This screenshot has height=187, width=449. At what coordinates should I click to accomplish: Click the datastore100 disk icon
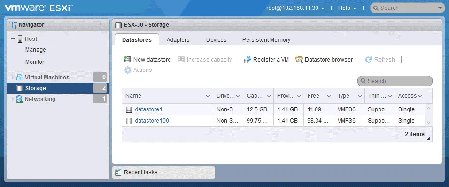(x=129, y=121)
